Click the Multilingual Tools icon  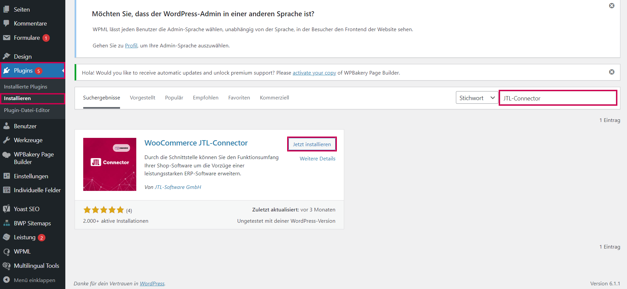(x=6, y=265)
